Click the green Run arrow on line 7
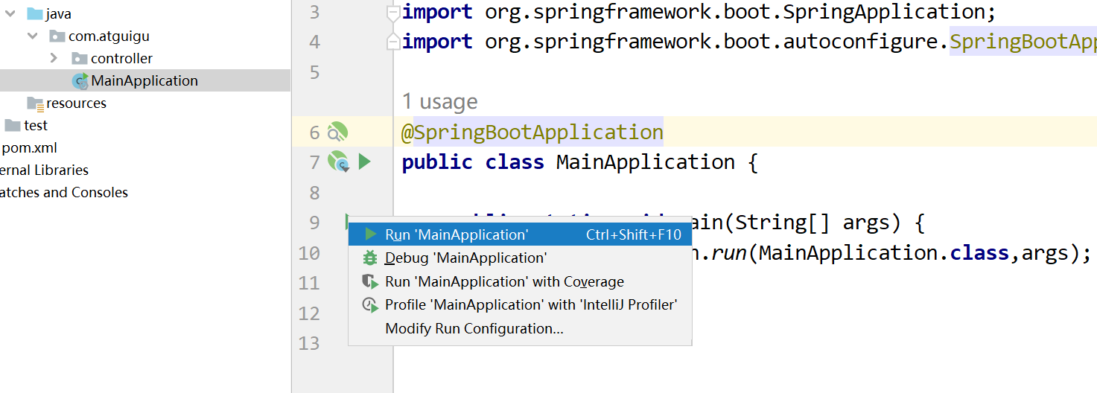 click(364, 162)
